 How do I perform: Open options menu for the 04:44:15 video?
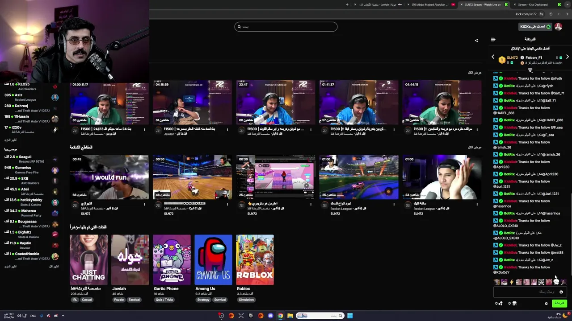click(x=477, y=130)
